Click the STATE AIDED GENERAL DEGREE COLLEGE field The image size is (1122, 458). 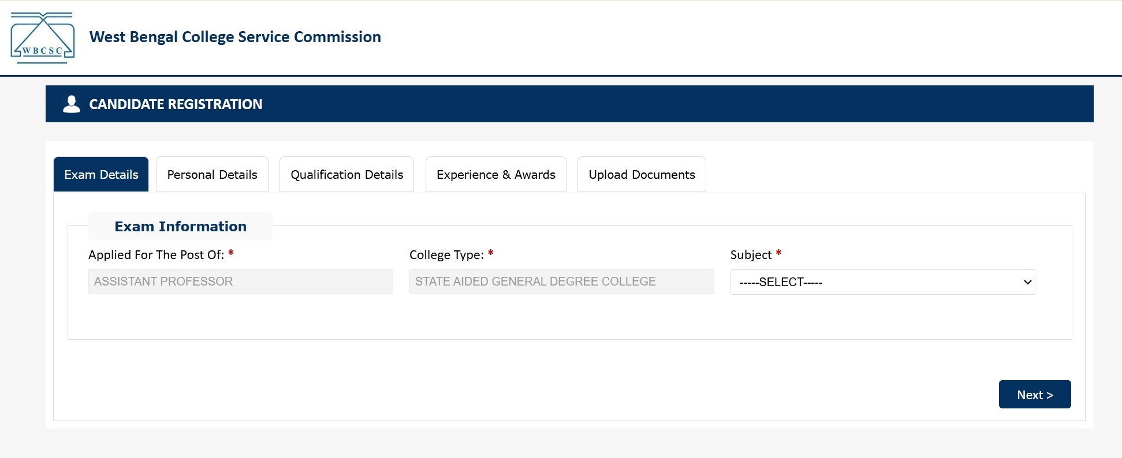coord(561,281)
